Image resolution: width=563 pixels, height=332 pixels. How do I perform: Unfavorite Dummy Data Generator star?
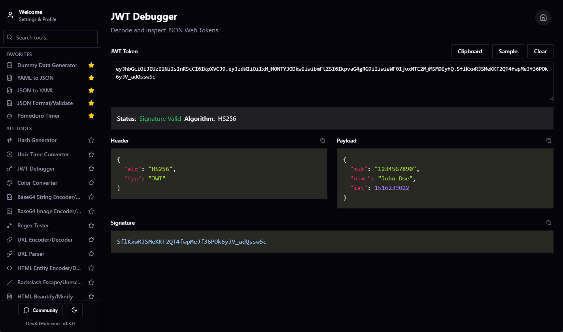[91, 65]
